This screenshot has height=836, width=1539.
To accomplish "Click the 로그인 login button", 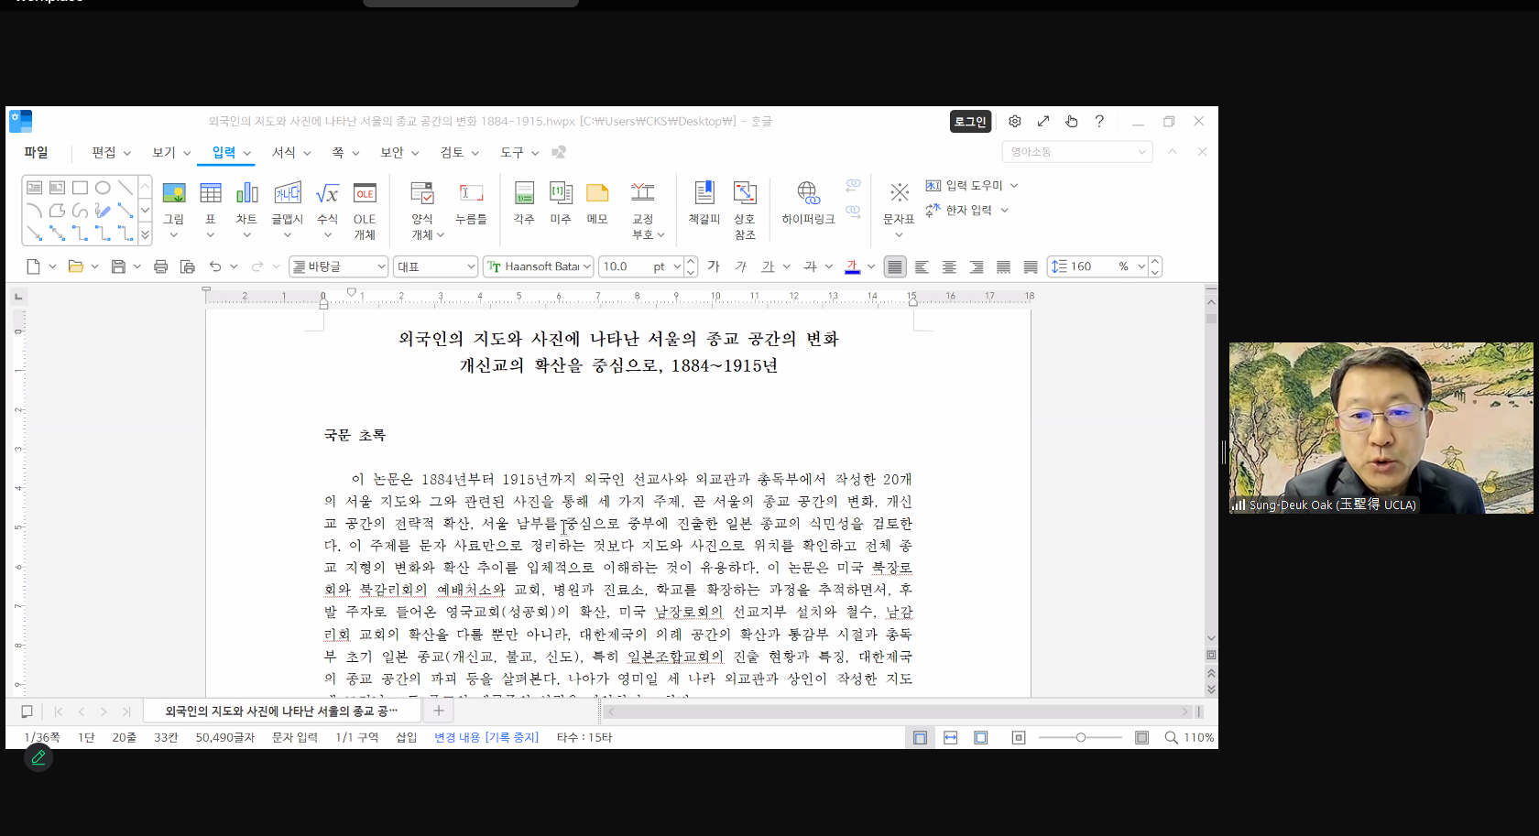I will point(971,121).
